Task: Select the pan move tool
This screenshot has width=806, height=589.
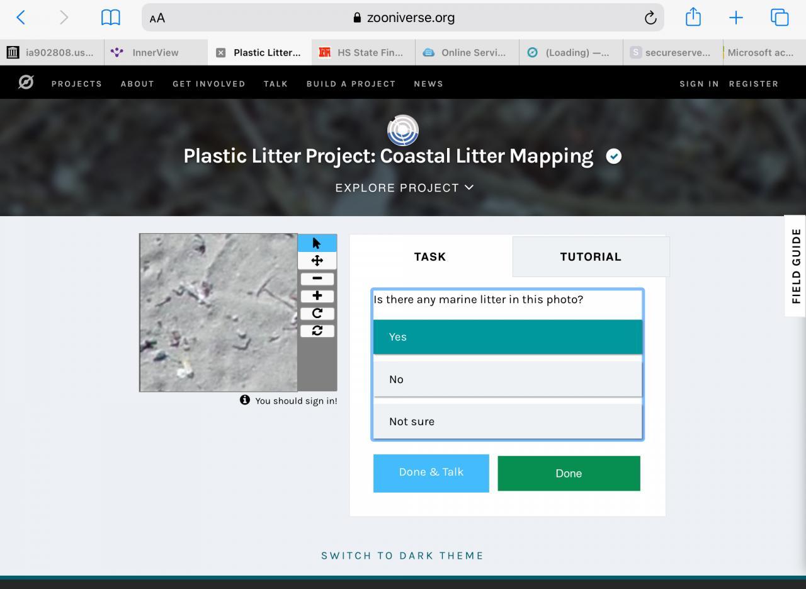Action: point(317,261)
